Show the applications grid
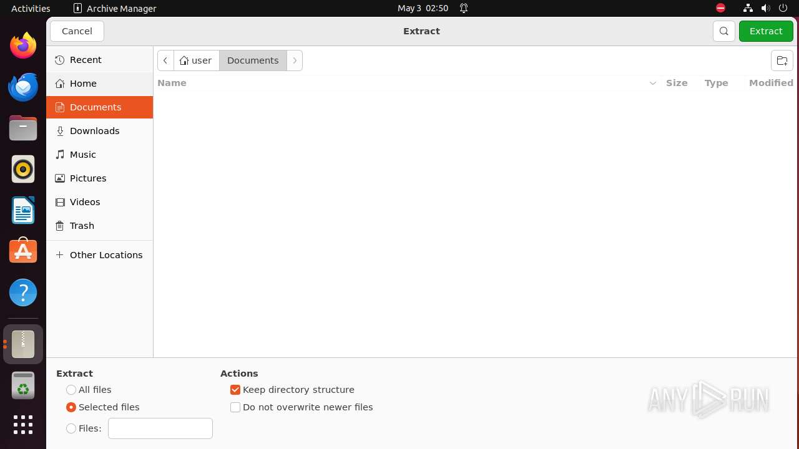Viewport: 799px width, 449px height. click(23, 425)
